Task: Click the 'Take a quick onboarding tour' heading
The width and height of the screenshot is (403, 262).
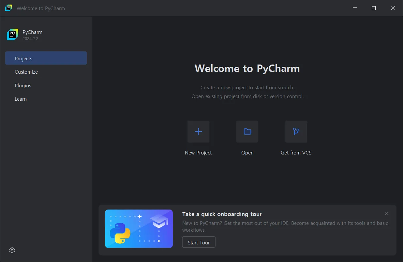Action: (222, 214)
